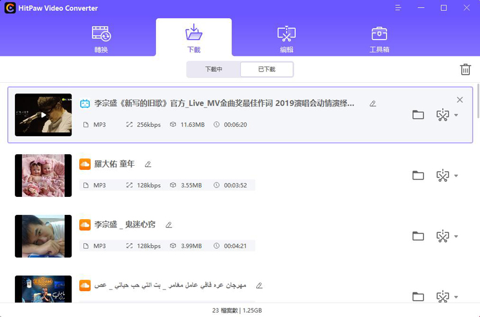Click the 11.63MB file size
This screenshot has width=480, height=317.
[x=193, y=125]
